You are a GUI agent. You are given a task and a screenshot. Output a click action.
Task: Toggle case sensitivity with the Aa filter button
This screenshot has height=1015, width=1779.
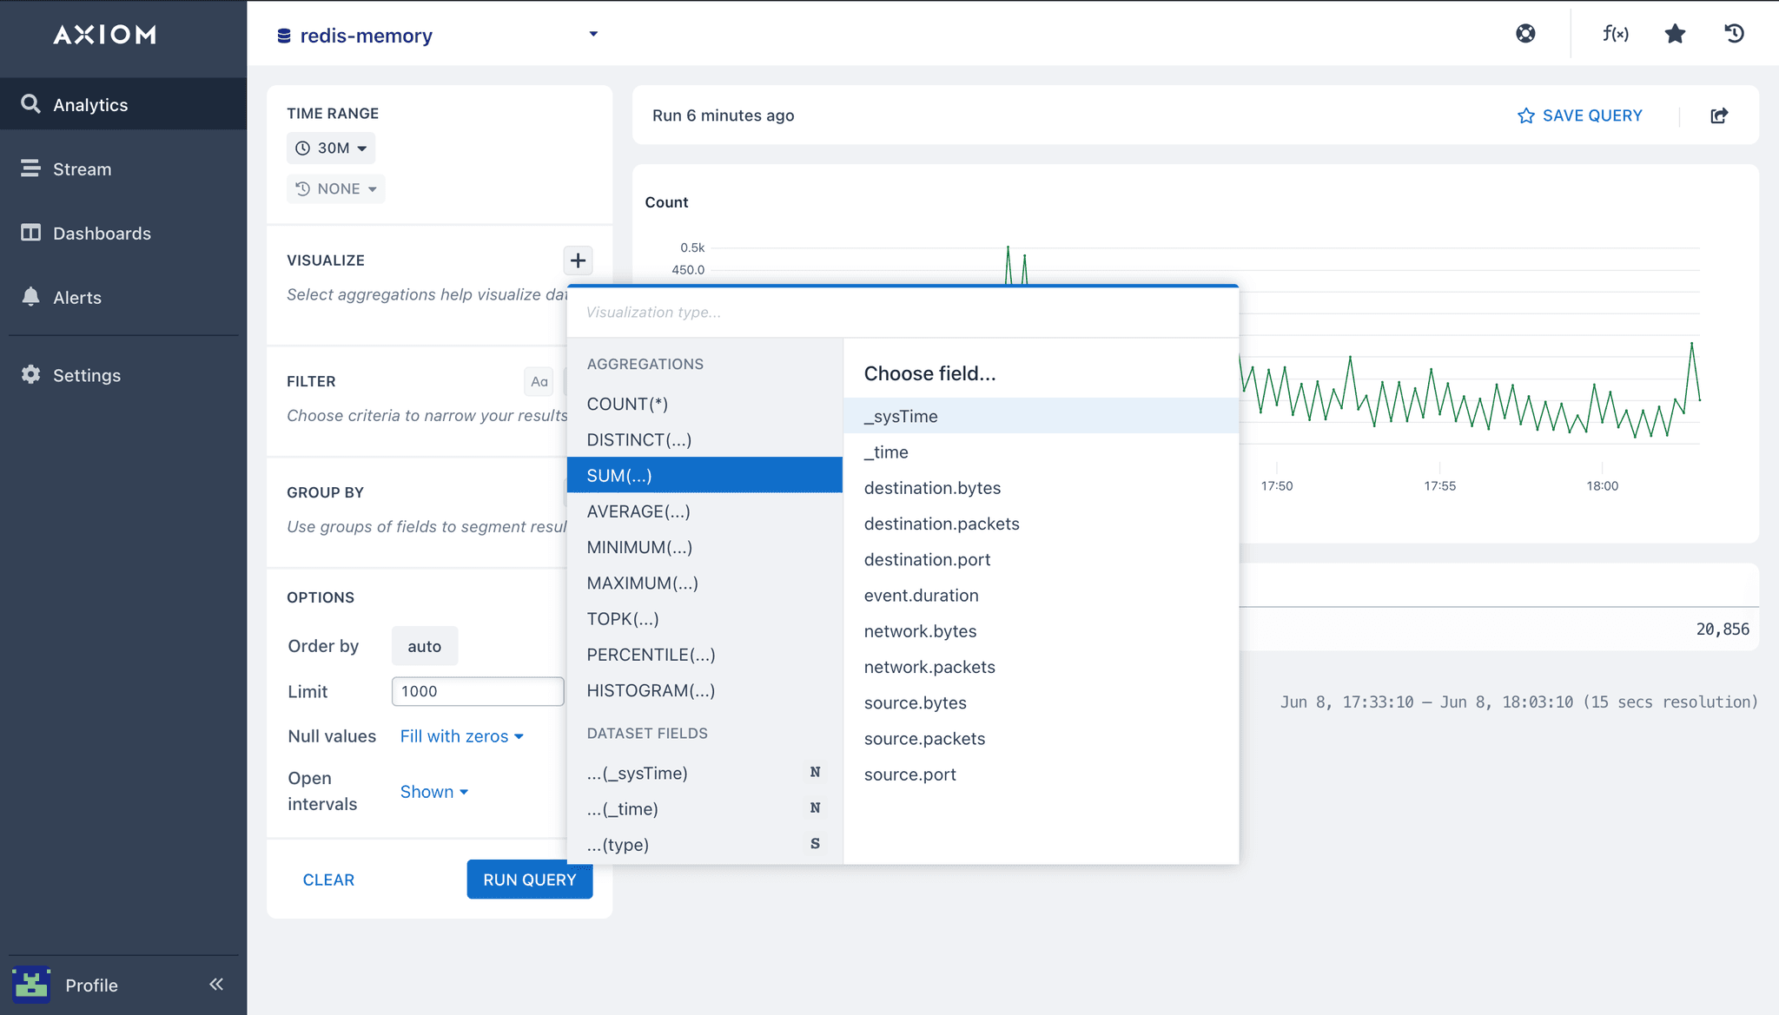tap(539, 381)
